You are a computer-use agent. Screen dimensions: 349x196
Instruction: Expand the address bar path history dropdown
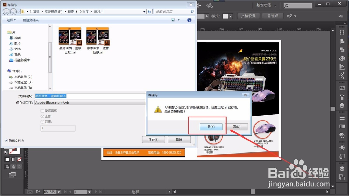[x=144, y=11]
